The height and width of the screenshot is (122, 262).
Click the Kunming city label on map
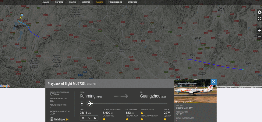tap(19, 27)
